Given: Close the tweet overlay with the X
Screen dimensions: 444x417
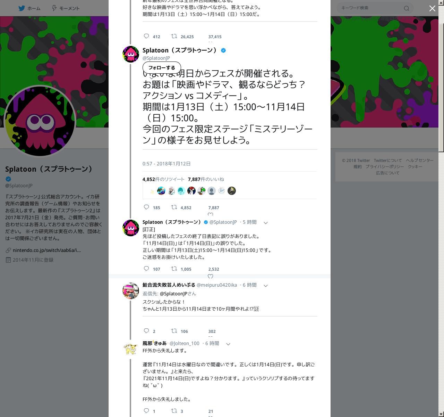Looking at the screenshot, I should (x=432, y=8).
